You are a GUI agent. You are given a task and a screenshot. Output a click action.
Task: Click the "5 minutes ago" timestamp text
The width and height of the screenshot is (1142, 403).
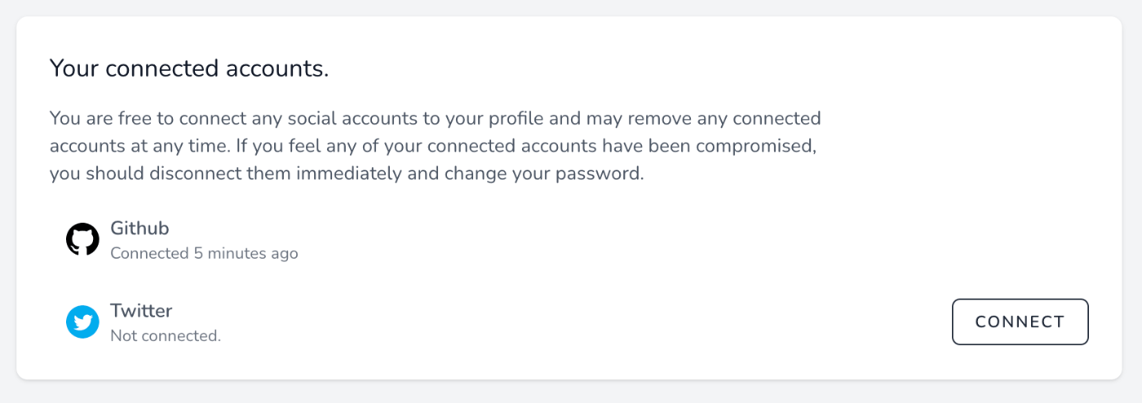coord(246,254)
